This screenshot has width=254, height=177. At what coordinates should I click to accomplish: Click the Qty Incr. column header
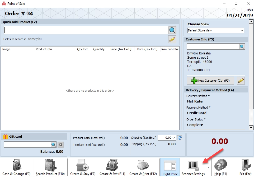(x=83, y=49)
